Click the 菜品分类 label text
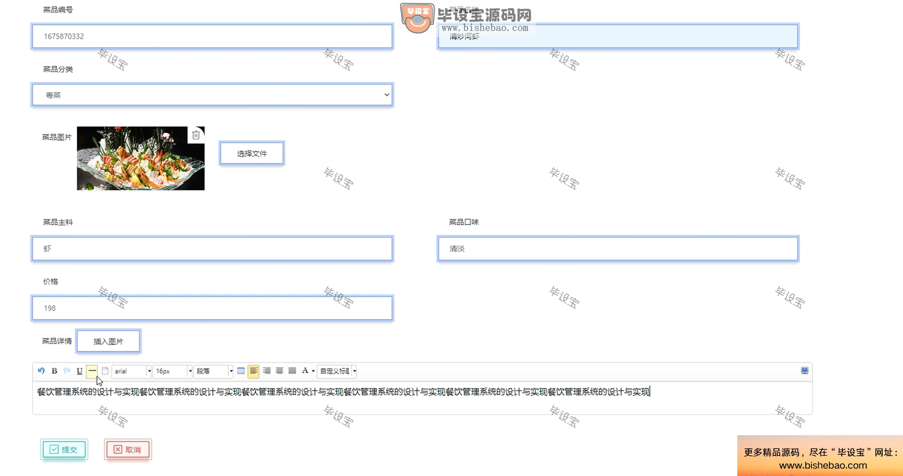The image size is (903, 476). click(58, 69)
